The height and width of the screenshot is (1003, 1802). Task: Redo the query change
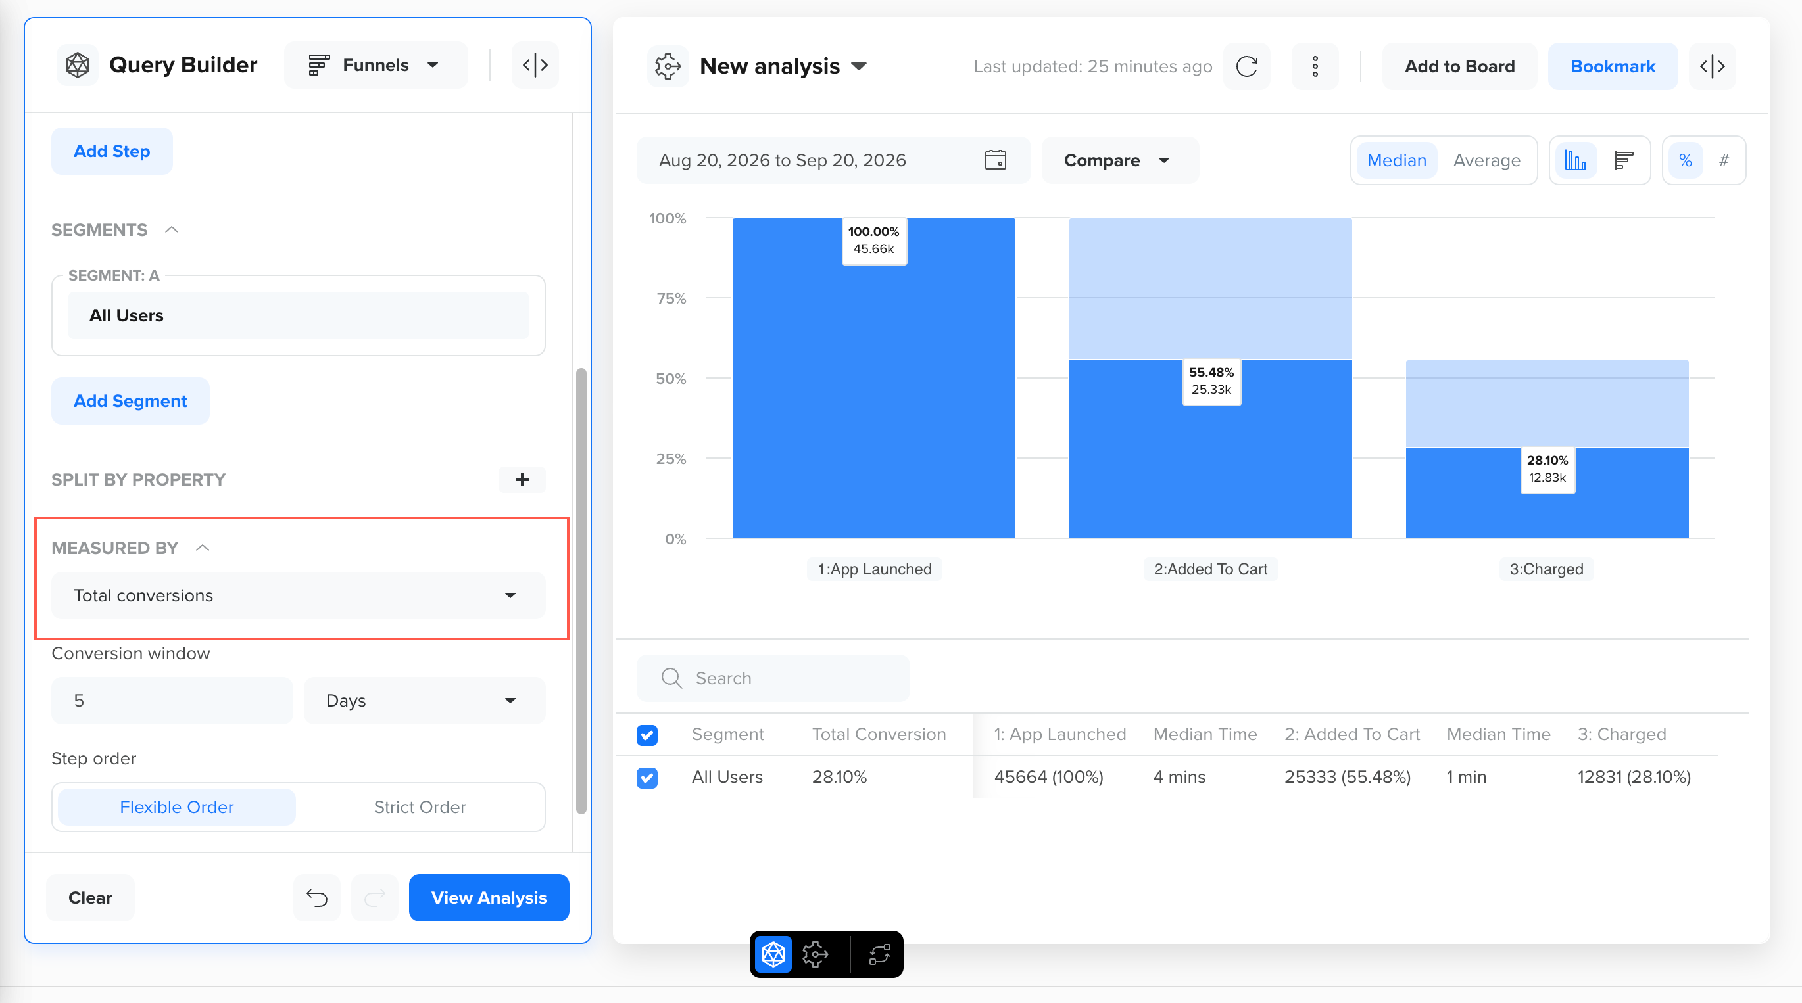click(375, 897)
